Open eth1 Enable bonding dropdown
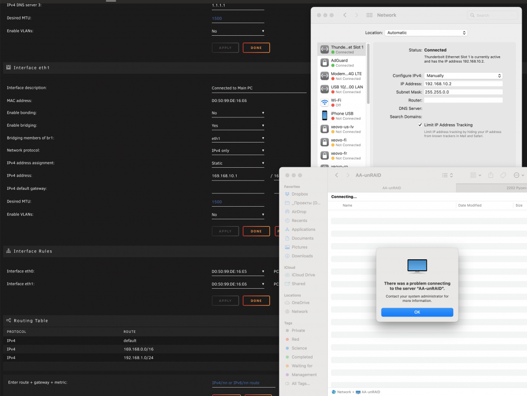The height and width of the screenshot is (396, 527). 238,113
